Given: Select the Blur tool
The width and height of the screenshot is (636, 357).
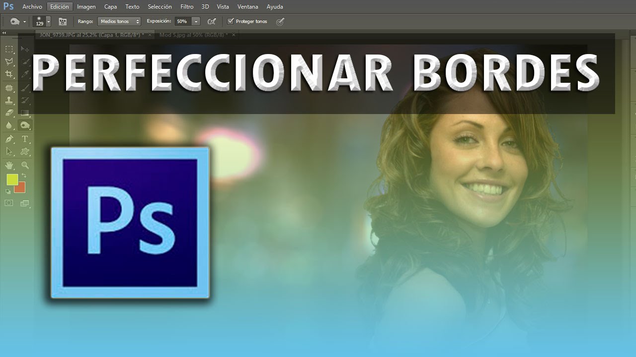Looking at the screenshot, I should [x=9, y=126].
